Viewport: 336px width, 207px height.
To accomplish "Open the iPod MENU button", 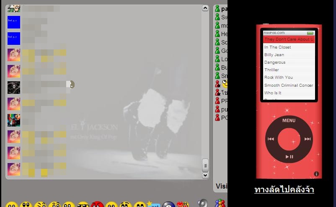I will (x=289, y=120).
